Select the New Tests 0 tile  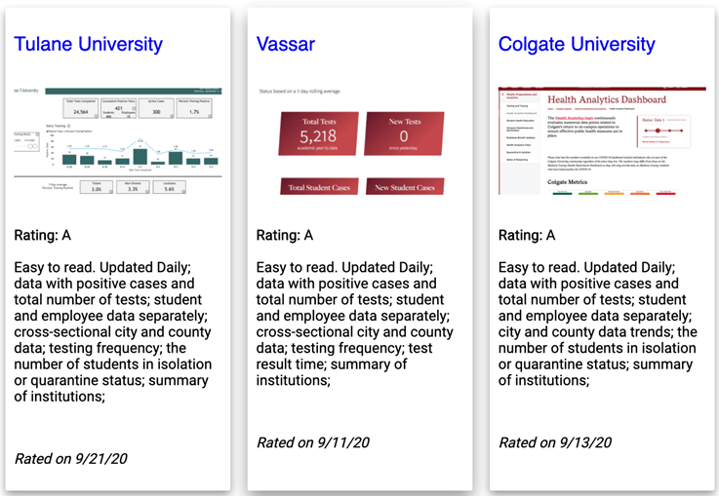coord(404,134)
